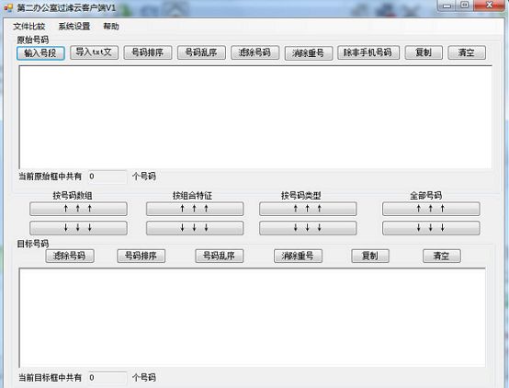Click the down arrows under 全部号码
Image resolution: width=509 pixels, height=388 pixels.
click(431, 228)
